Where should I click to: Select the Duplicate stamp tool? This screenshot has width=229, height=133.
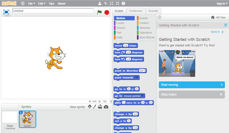[x=100, y=3]
